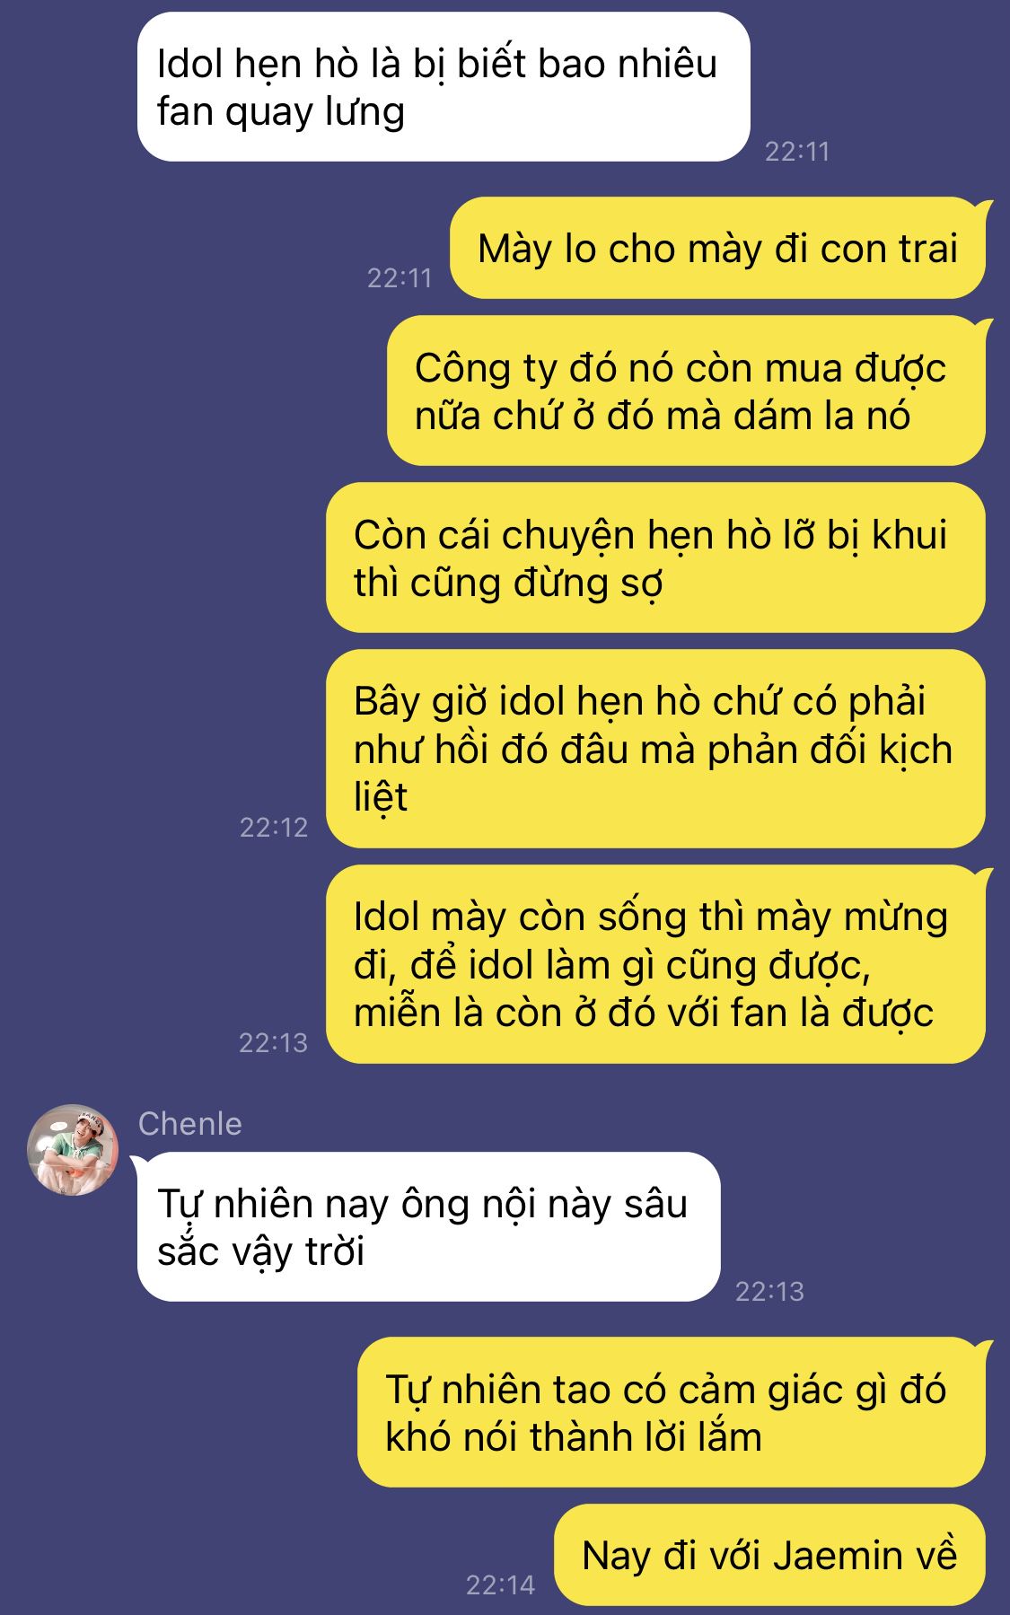Tap the Chenle sender name label
The image size is (1010, 1615).
[190, 1124]
